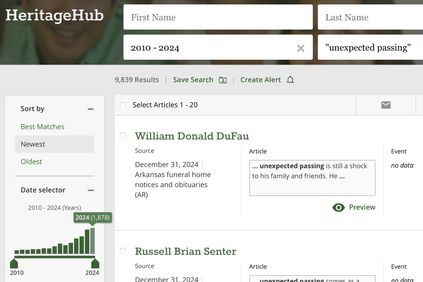Preview the William Donald DuFau article
Viewport: 423px width, 282px height.
coord(362,207)
